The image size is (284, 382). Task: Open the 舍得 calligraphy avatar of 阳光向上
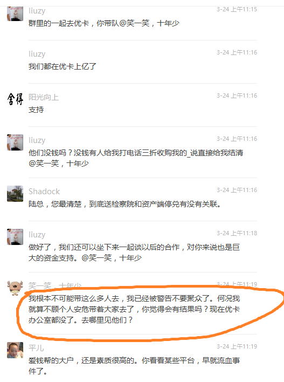click(15, 99)
